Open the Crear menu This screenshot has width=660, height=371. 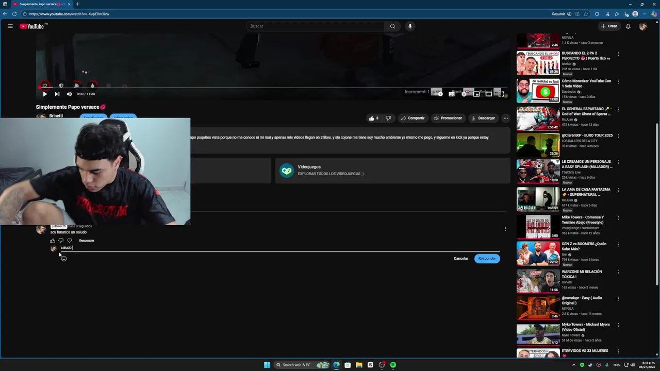point(609,26)
